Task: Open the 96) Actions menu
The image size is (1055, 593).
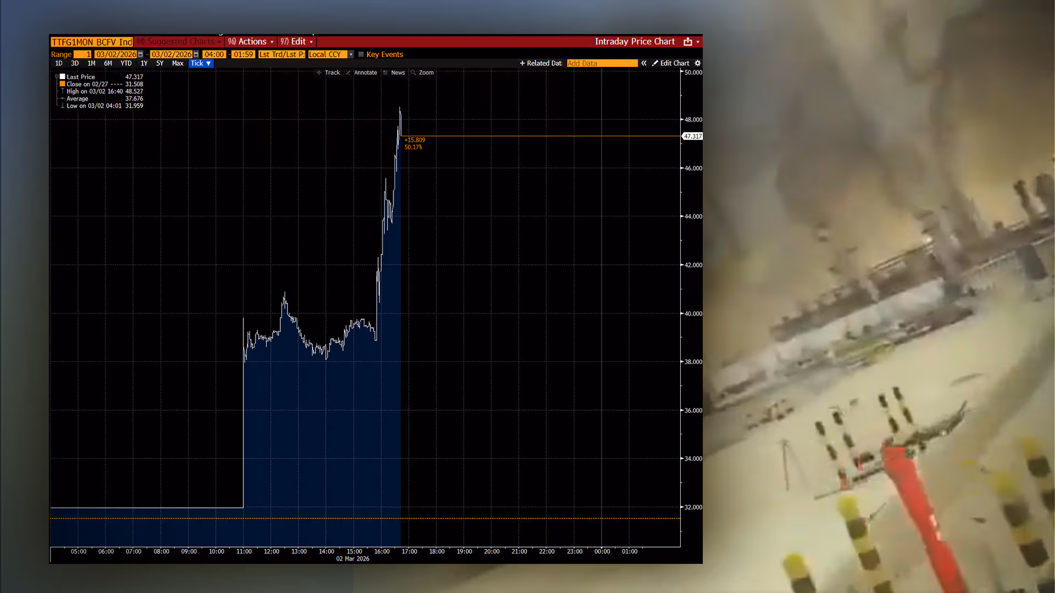Action: 251,42
